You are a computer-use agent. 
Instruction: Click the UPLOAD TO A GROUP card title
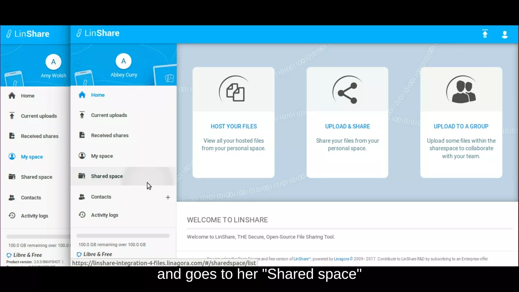[x=461, y=127]
